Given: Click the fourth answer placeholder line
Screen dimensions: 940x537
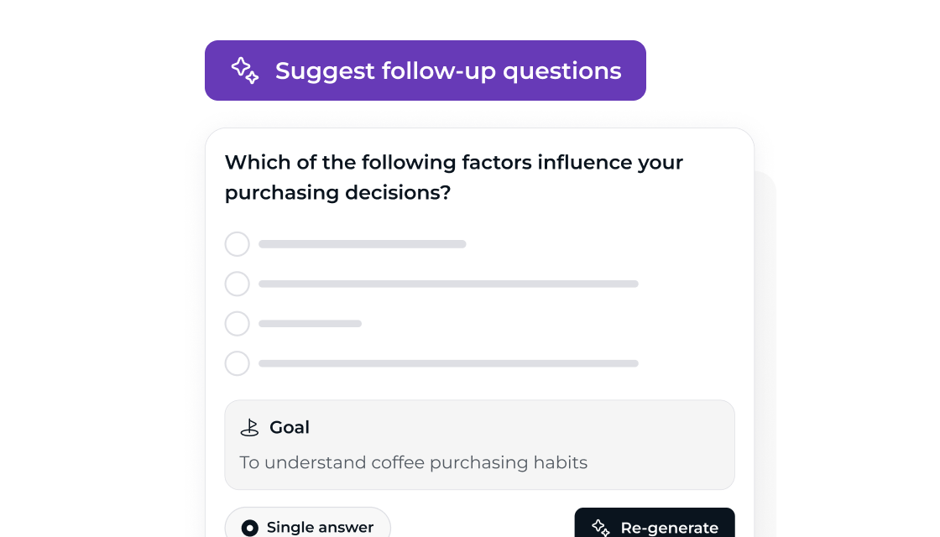Looking at the screenshot, I should [448, 363].
